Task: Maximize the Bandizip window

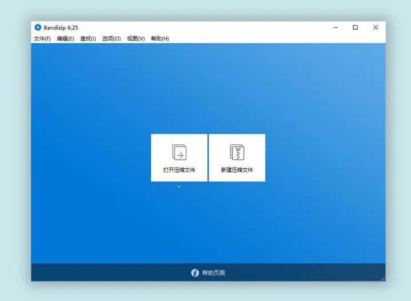Action: pyautogui.click(x=356, y=27)
